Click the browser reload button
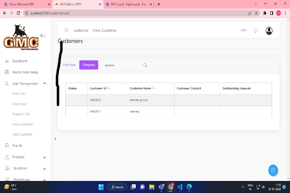The width and height of the screenshot is (290, 193). tap(19, 13)
